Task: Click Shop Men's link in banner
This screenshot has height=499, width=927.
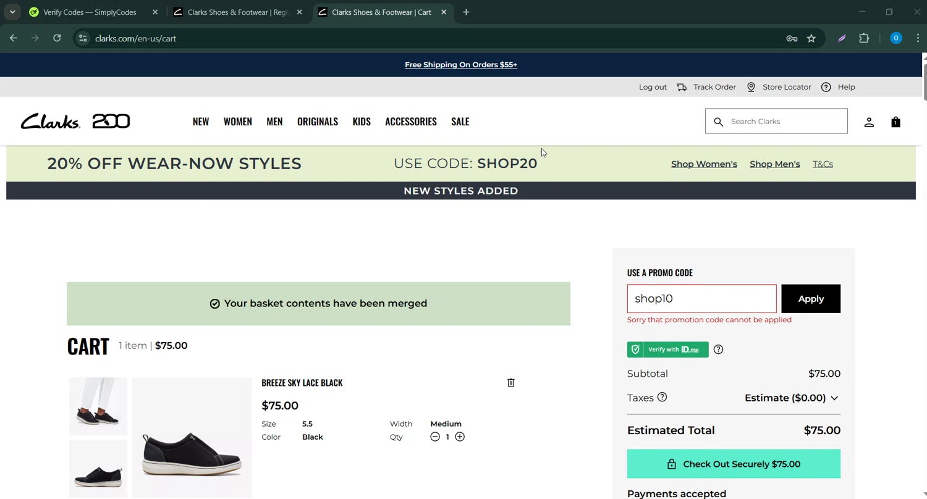Action: click(774, 164)
